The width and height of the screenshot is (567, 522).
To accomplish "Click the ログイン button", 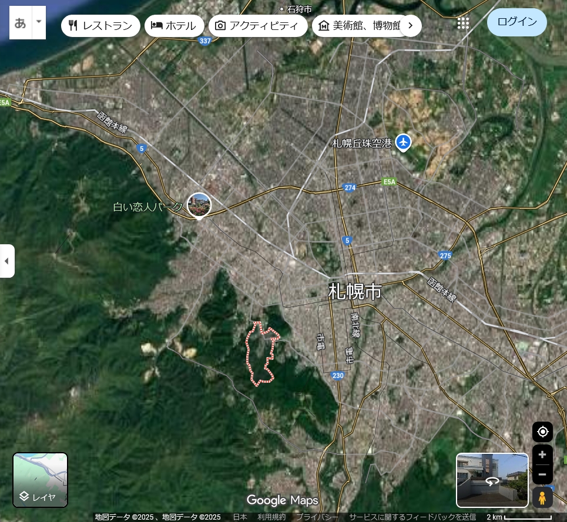I will pyautogui.click(x=516, y=22).
